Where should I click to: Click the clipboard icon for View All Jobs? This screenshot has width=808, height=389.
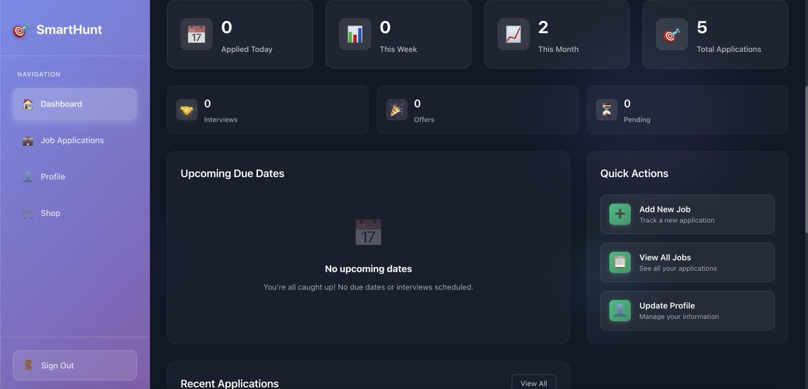[619, 262]
